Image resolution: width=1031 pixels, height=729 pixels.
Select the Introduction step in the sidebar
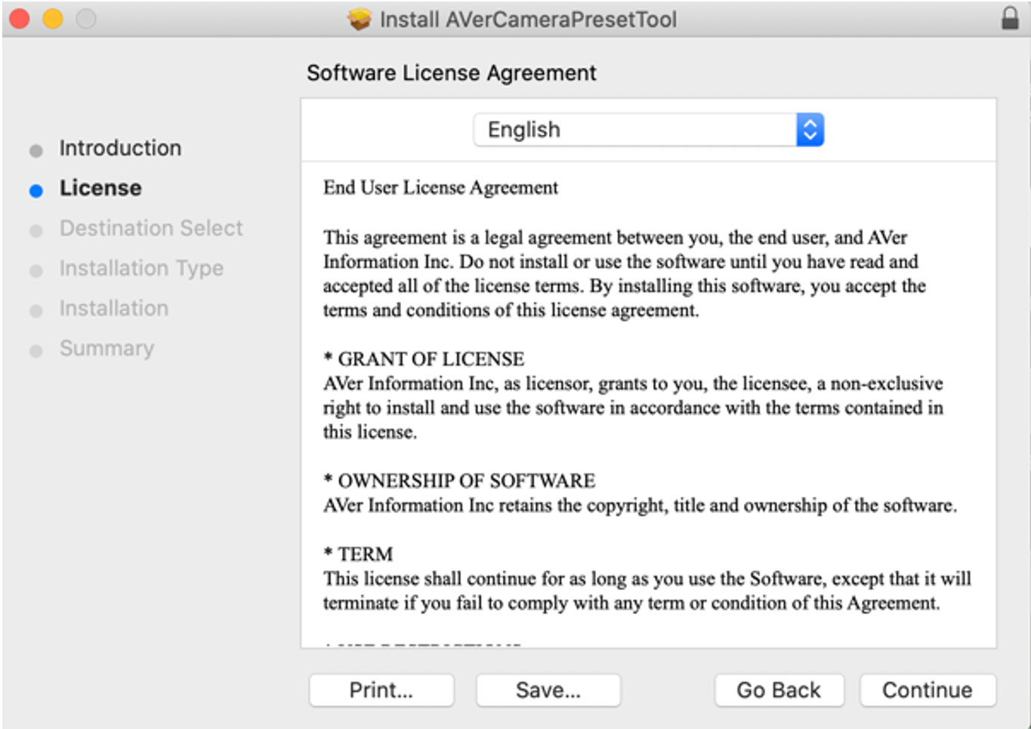click(120, 148)
